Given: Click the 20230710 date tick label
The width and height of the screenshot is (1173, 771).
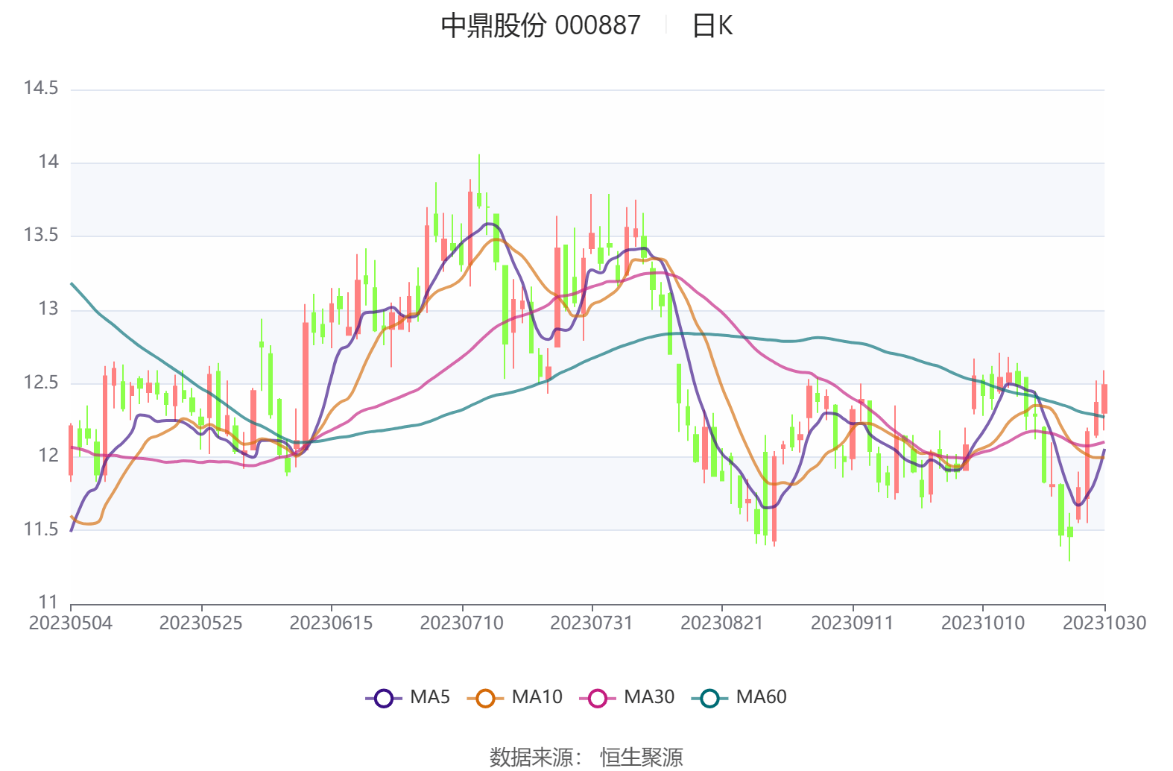Looking at the screenshot, I should [x=461, y=623].
